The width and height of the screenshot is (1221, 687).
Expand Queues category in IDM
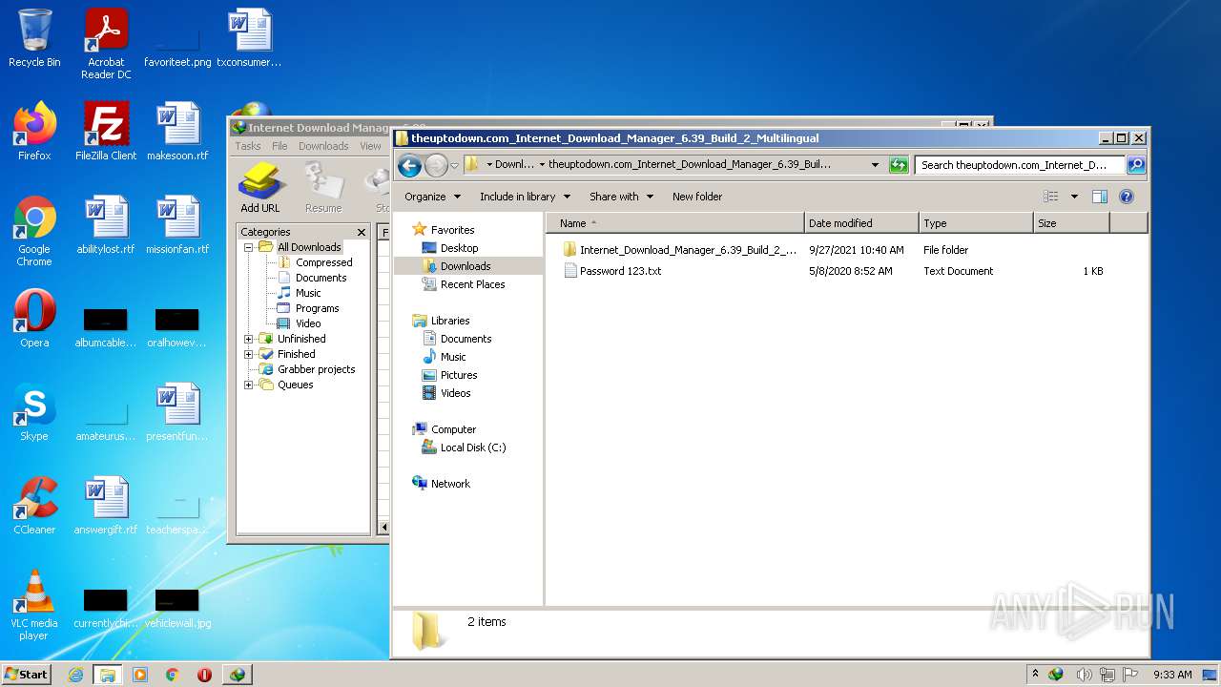coord(249,385)
